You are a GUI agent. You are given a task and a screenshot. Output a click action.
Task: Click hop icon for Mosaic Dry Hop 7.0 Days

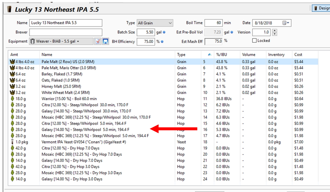point(12,154)
